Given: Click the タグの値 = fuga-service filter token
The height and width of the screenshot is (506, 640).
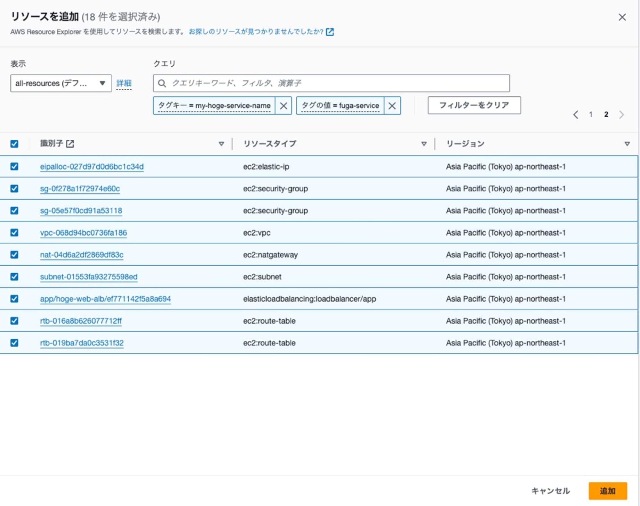Looking at the screenshot, I should tap(340, 105).
